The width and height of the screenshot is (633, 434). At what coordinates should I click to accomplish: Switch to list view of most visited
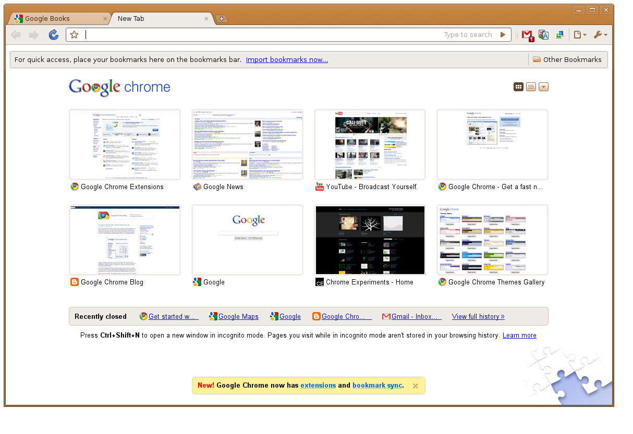point(531,87)
